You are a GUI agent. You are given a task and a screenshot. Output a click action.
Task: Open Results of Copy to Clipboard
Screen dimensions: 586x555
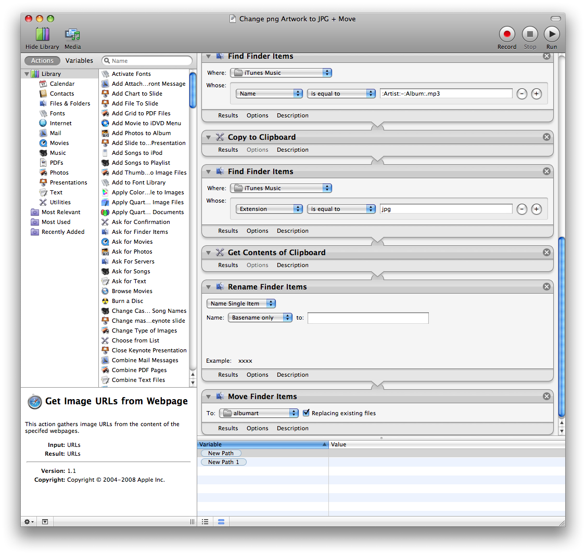pos(228,150)
